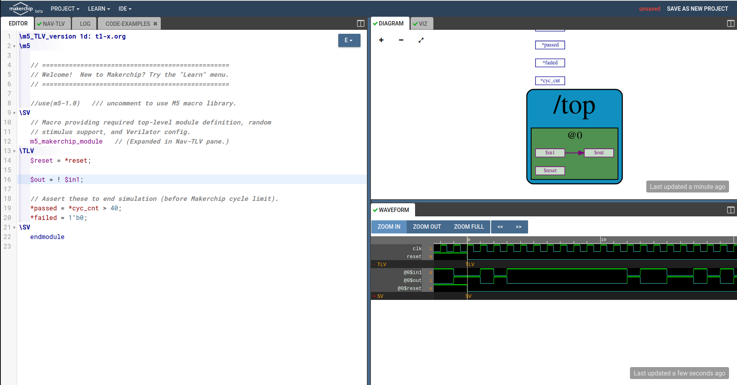
Task: Collapse the TLV signals group in the waveform
Action: (x=374, y=264)
